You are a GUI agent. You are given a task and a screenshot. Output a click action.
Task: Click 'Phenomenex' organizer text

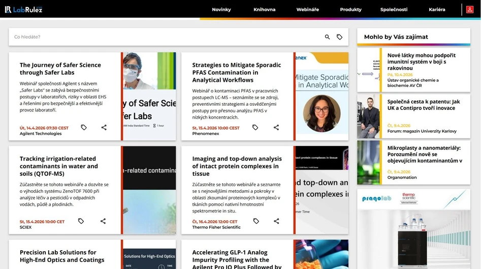point(206,134)
